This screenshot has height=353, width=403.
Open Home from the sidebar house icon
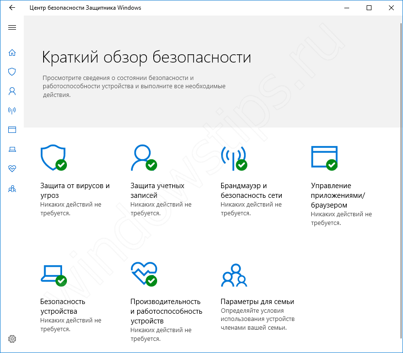[12, 52]
